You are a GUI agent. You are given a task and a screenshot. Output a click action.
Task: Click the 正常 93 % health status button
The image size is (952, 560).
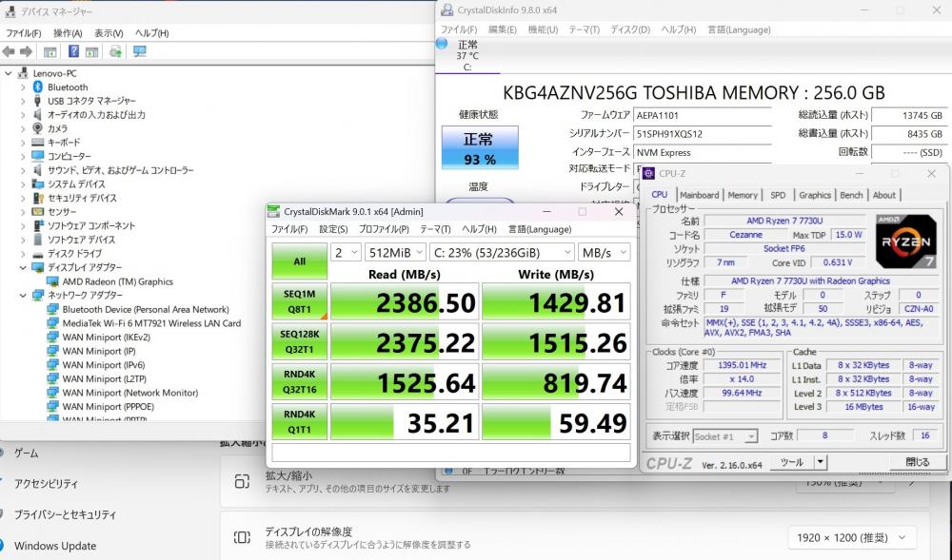[480, 148]
